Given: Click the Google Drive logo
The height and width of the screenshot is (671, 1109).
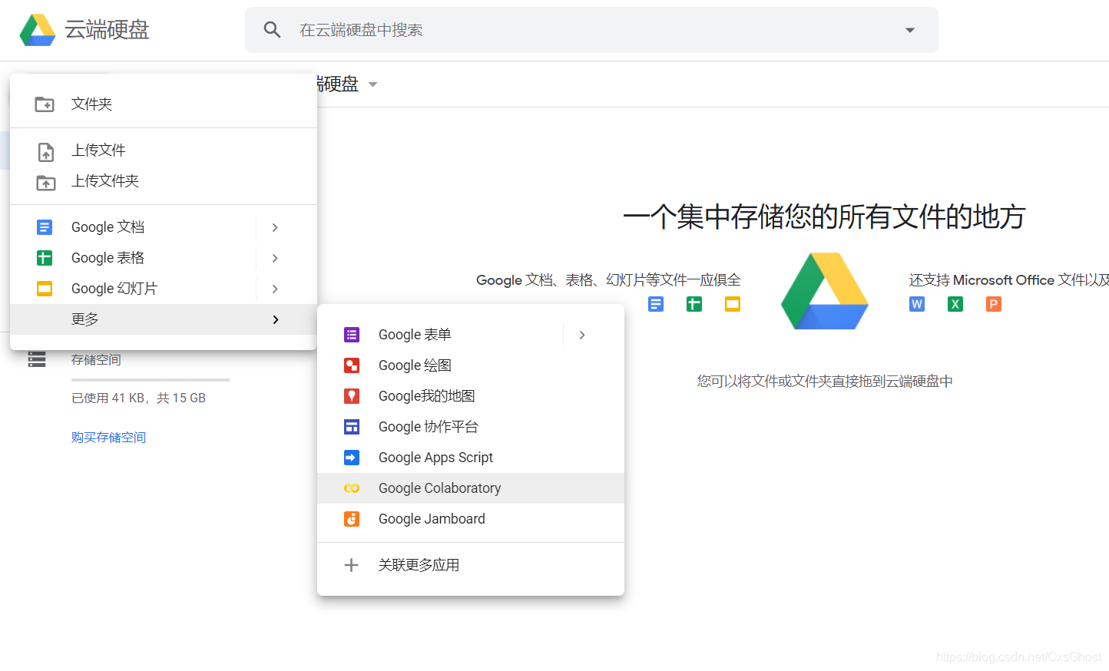Looking at the screenshot, I should pyautogui.click(x=38, y=30).
